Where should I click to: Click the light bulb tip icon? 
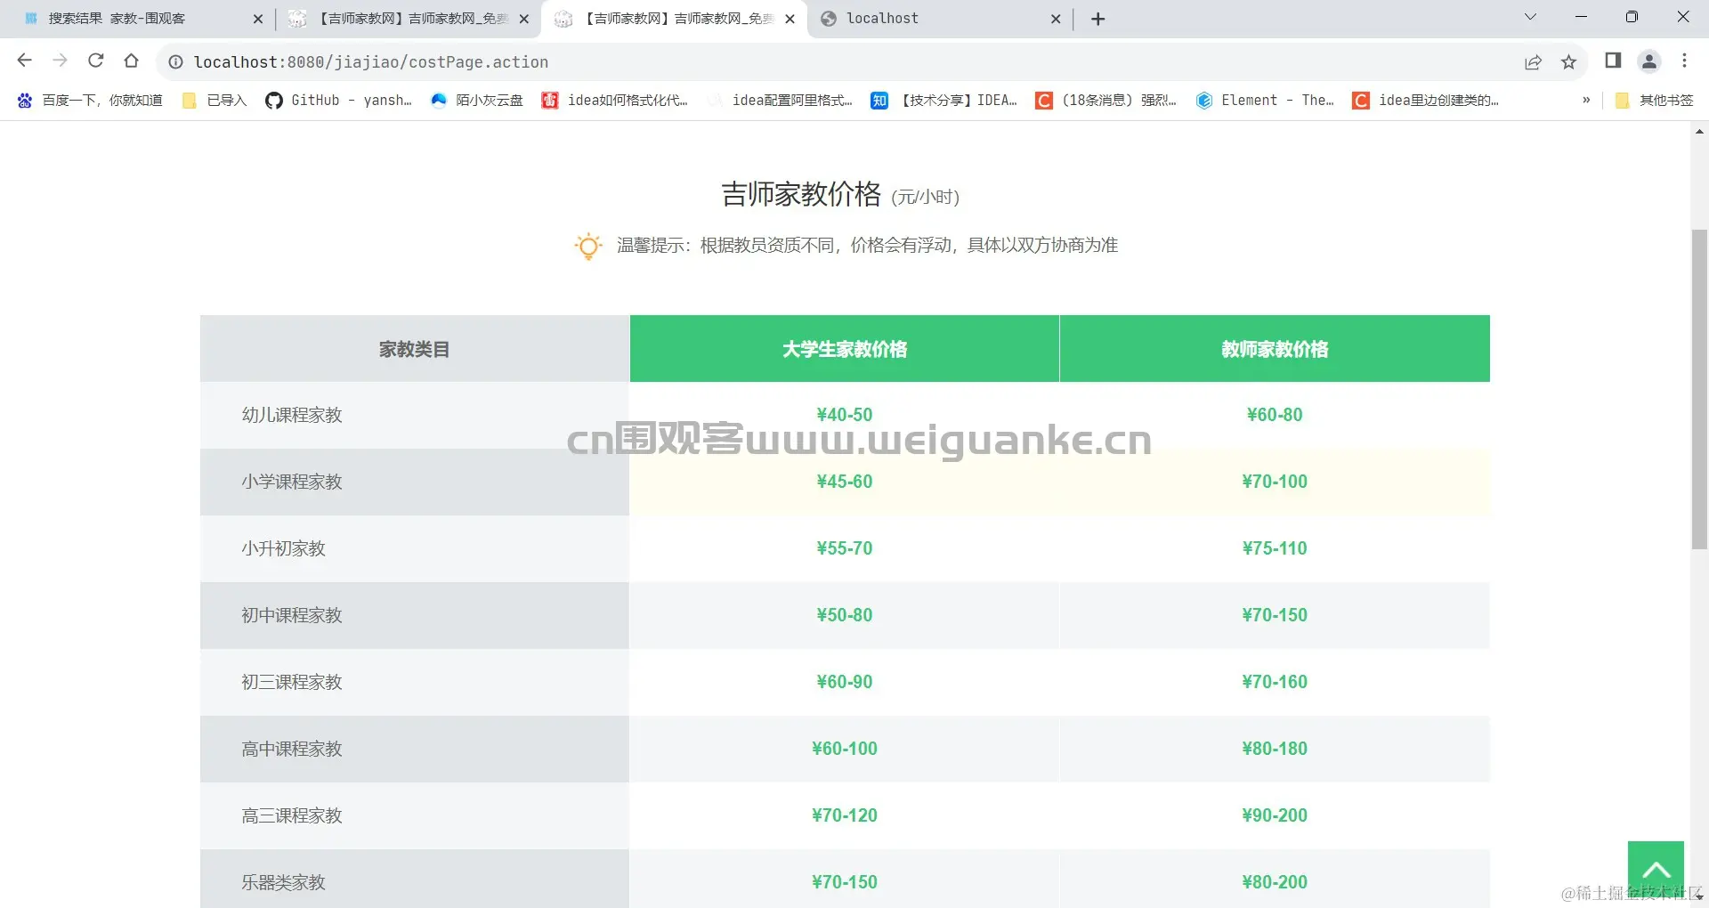(588, 246)
